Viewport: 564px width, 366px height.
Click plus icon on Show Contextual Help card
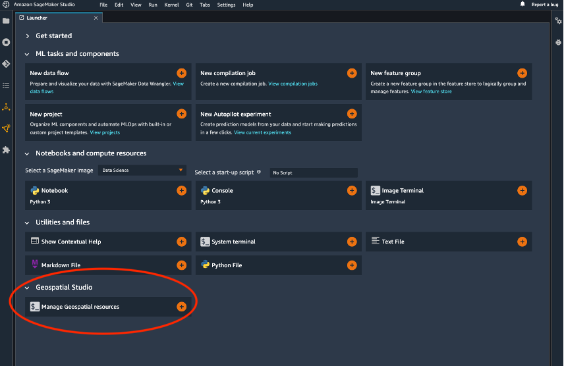[x=182, y=242]
